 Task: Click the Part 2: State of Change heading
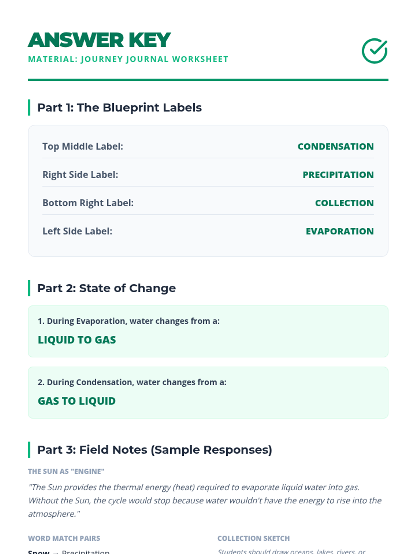pyautogui.click(x=106, y=288)
